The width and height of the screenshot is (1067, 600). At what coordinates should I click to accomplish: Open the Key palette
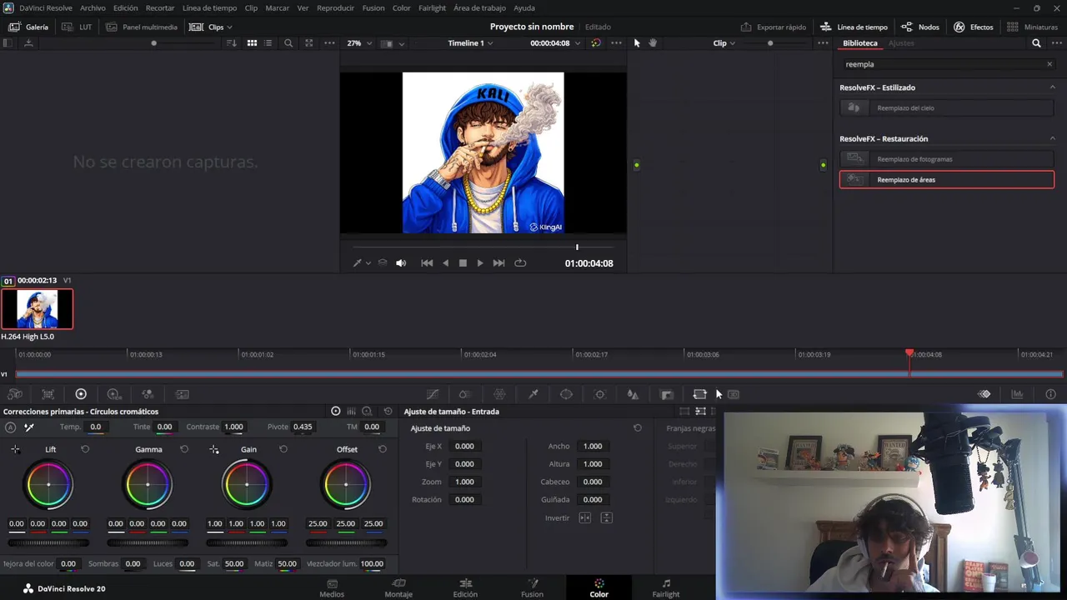pos(667,394)
